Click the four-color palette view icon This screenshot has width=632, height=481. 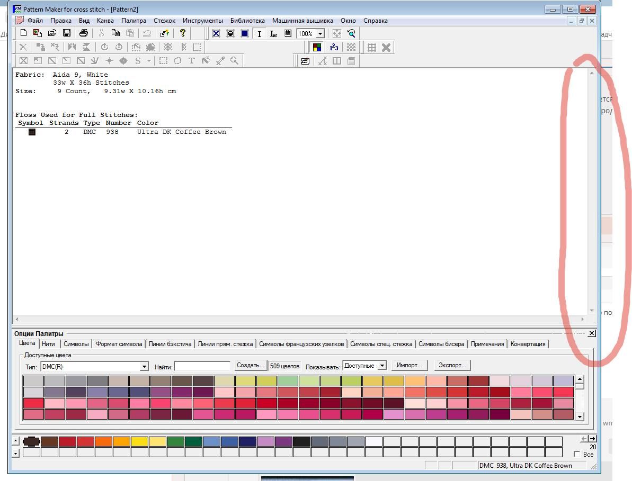coord(317,47)
